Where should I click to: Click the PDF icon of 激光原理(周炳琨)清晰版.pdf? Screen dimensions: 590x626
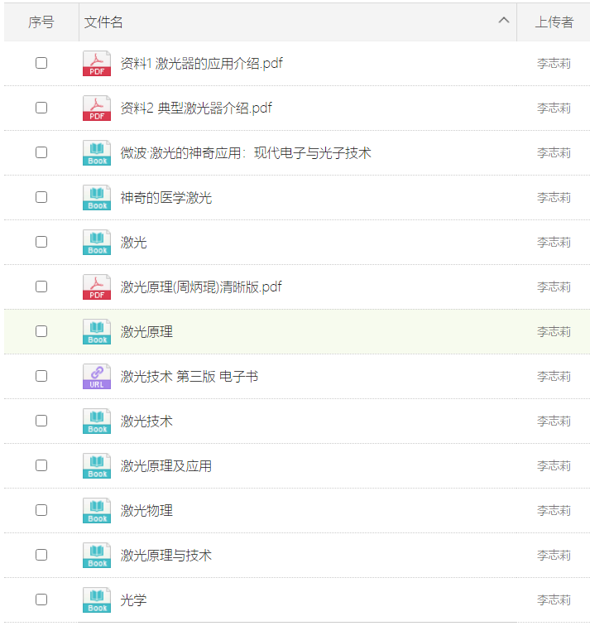coord(96,287)
